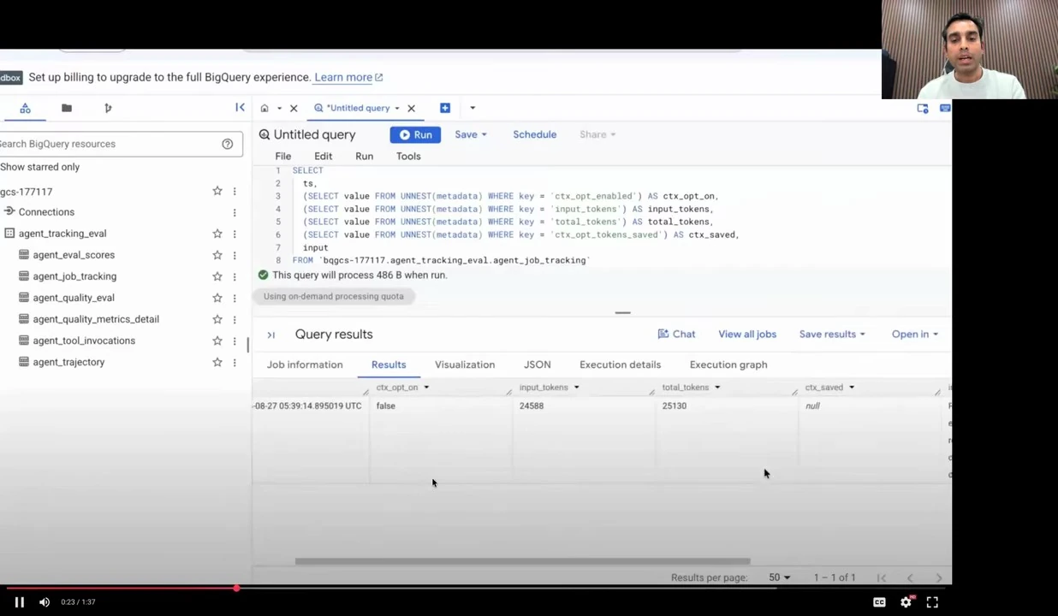Open more options for gcs-177117 project
The height and width of the screenshot is (616, 1058).
click(x=235, y=191)
